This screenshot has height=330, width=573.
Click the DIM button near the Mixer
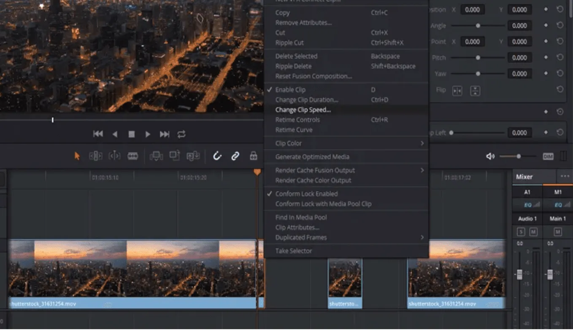point(547,156)
